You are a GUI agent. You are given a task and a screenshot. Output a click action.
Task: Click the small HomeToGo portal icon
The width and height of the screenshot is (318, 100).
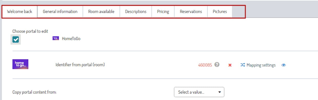click(x=56, y=38)
